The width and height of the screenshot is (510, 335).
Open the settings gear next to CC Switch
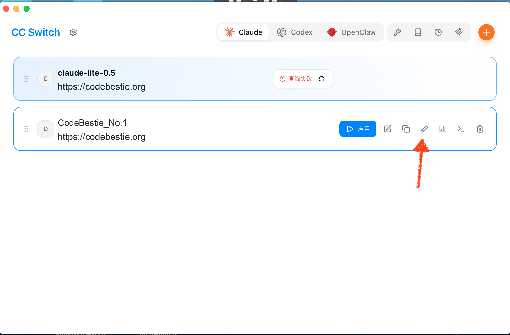click(73, 32)
